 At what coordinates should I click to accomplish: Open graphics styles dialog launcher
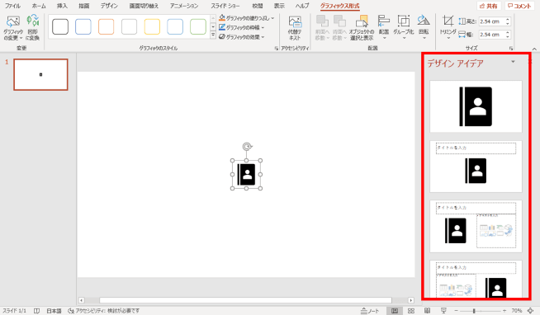click(x=277, y=49)
